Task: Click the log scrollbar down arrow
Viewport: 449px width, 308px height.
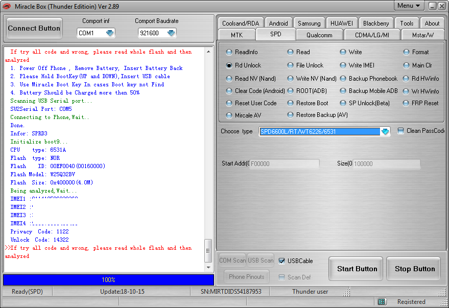Action: pos(208,268)
